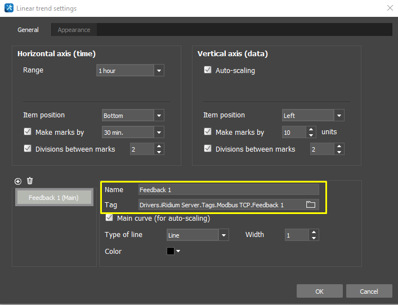398x305 pixels.
Task: Uncheck Main curve (for auto-scaling)
Action: point(109,218)
